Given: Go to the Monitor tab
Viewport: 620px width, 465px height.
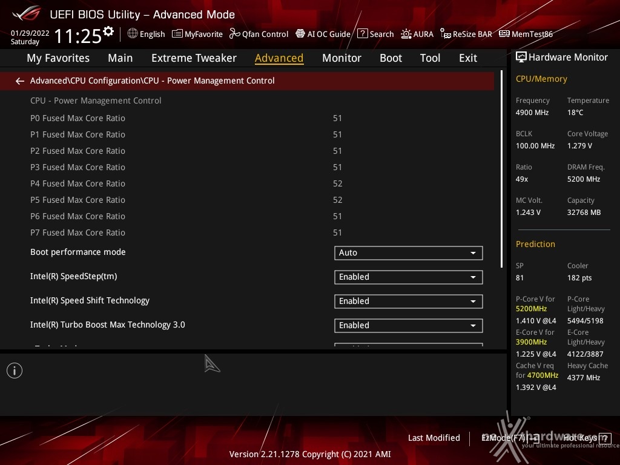Looking at the screenshot, I should (341, 58).
